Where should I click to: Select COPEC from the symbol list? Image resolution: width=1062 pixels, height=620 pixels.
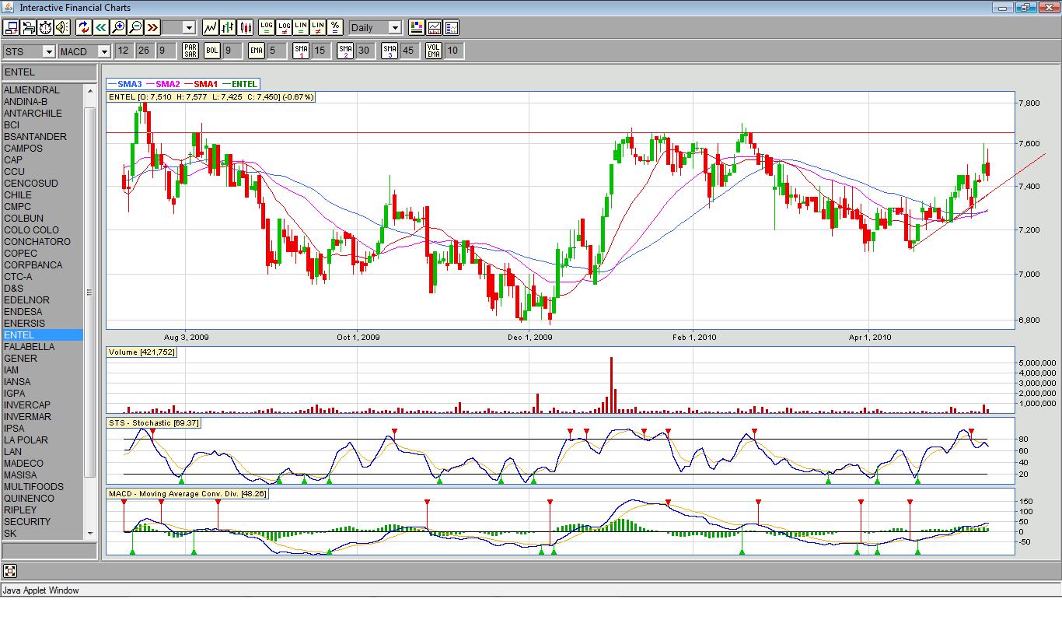(20, 254)
